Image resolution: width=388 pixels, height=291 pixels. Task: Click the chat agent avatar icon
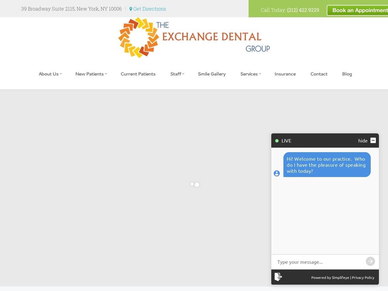[277, 173]
